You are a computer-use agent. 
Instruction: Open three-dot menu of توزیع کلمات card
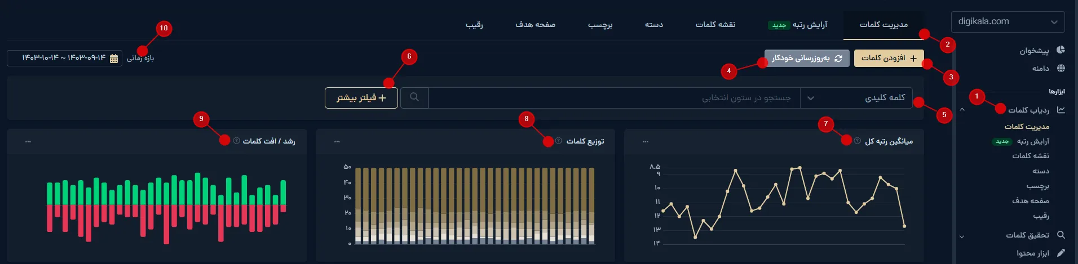337,141
